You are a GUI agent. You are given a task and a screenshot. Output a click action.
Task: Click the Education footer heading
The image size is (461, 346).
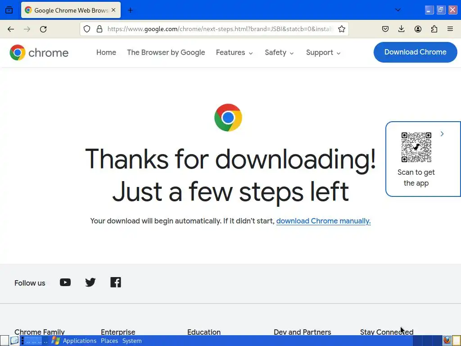[x=204, y=332]
